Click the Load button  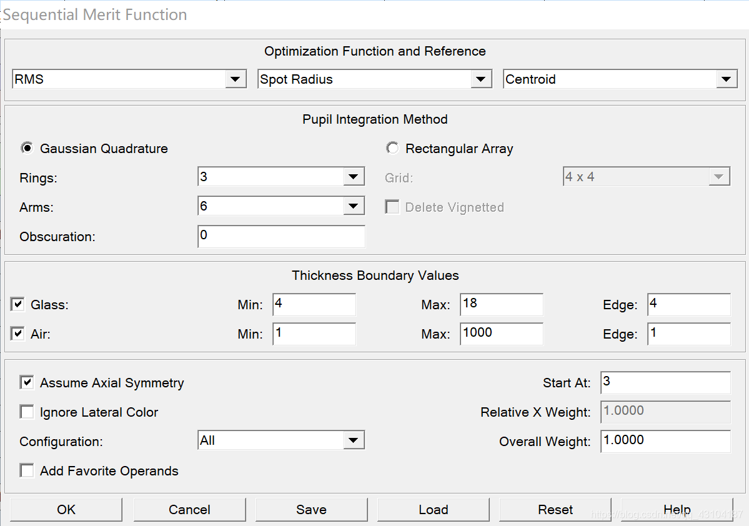pyautogui.click(x=434, y=510)
